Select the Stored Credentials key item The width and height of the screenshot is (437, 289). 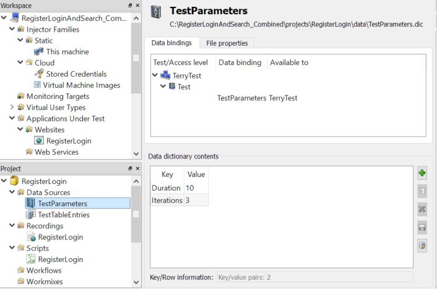tap(76, 74)
